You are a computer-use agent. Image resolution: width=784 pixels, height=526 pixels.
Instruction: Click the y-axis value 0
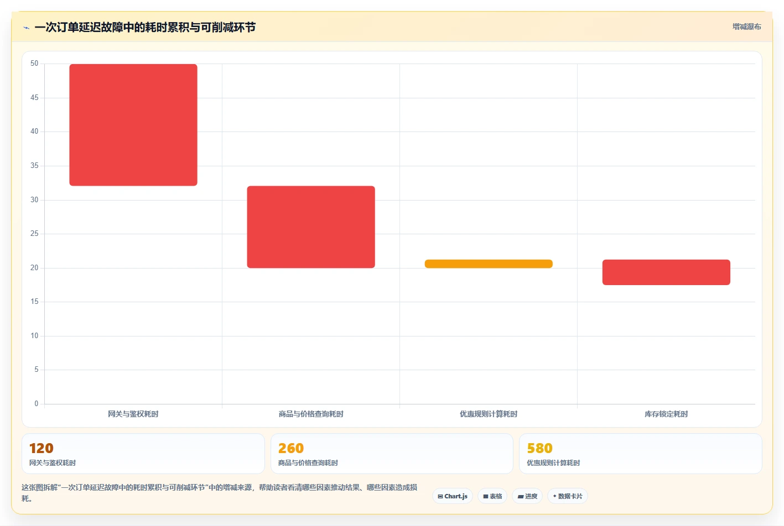[37, 404]
